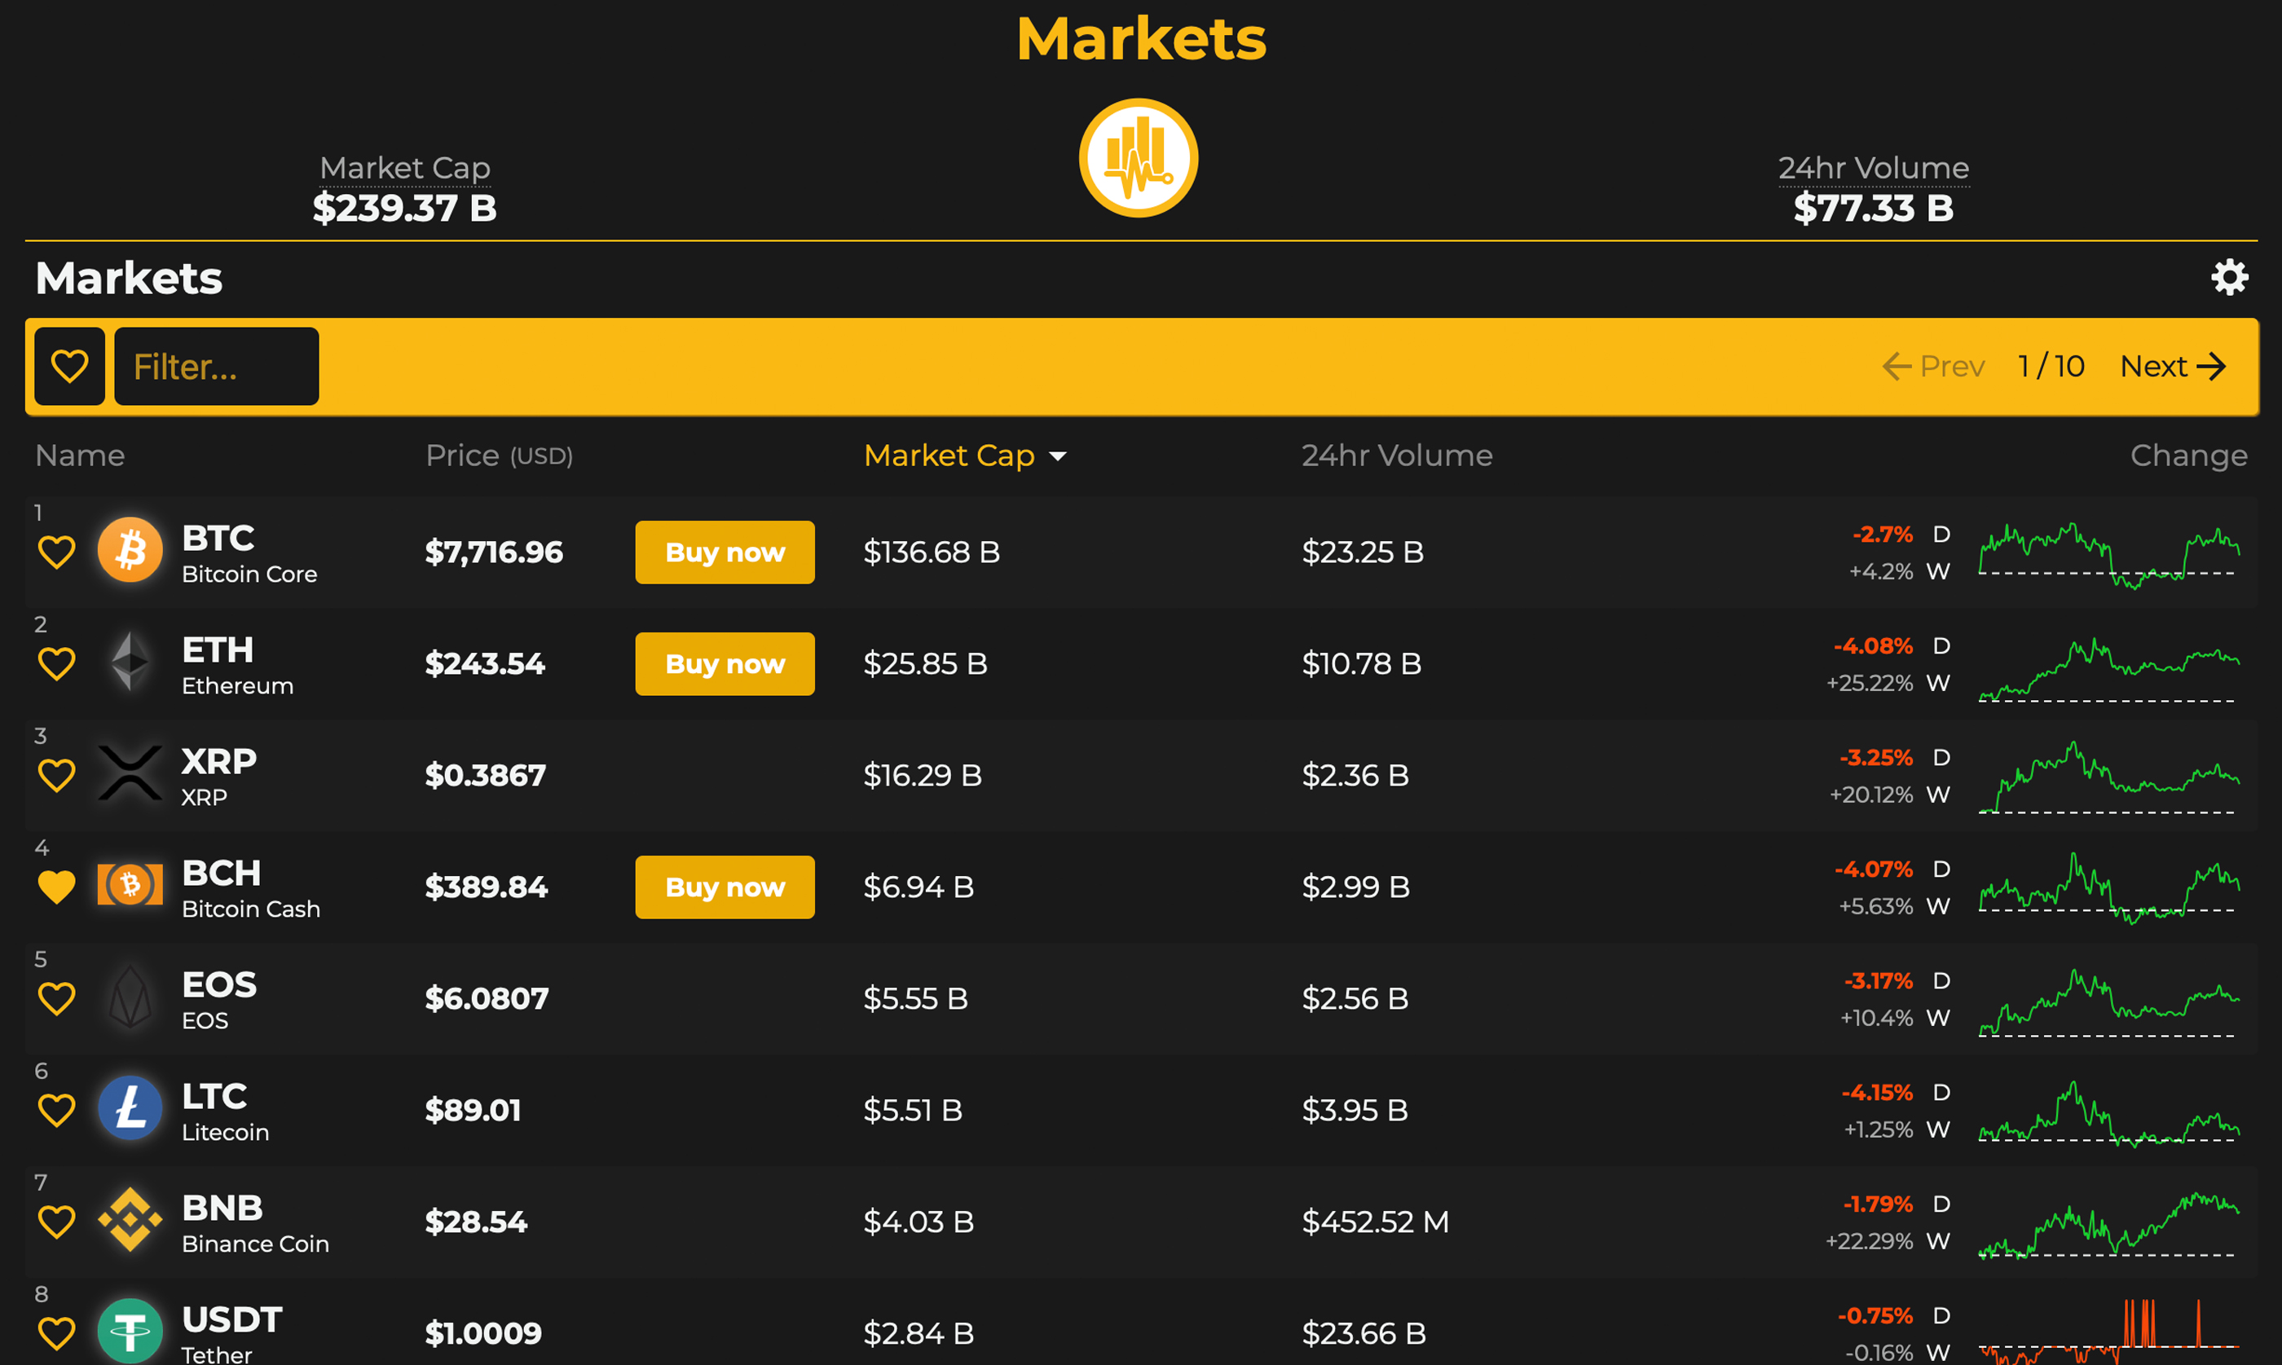Click the $239.37 B market cap value
The width and height of the screenshot is (2282, 1365).
coord(405,208)
